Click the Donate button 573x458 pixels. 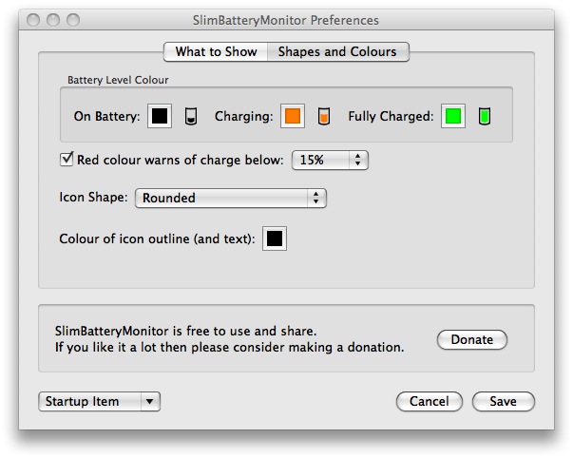(x=471, y=339)
